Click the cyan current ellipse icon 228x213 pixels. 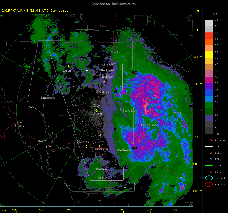[x=209, y=178]
